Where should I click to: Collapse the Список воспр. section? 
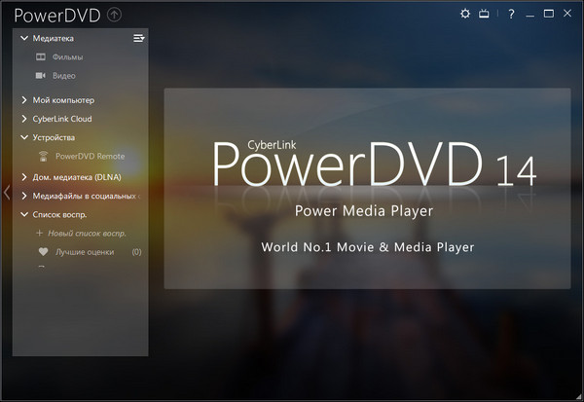coord(24,214)
